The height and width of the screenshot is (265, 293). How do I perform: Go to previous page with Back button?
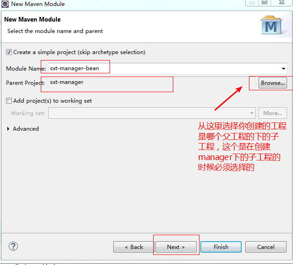134,247
